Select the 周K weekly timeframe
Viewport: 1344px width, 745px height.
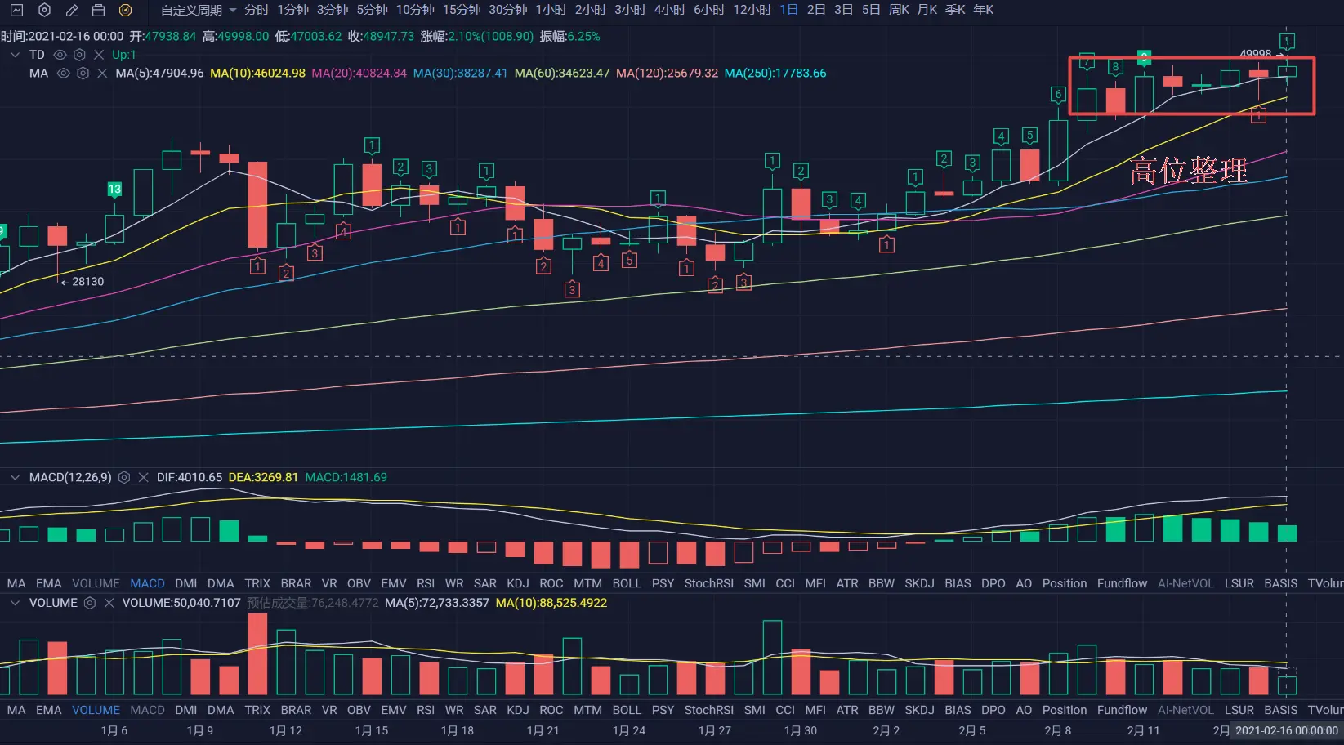click(x=899, y=10)
